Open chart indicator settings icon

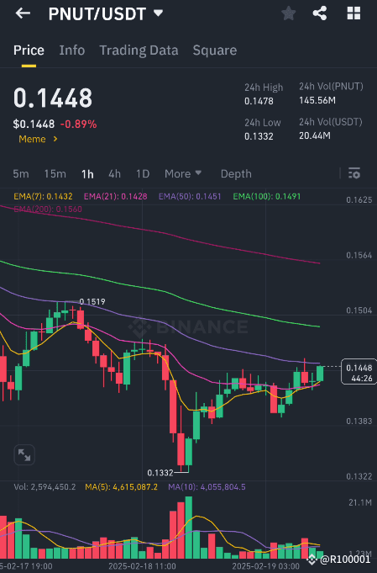tap(354, 173)
